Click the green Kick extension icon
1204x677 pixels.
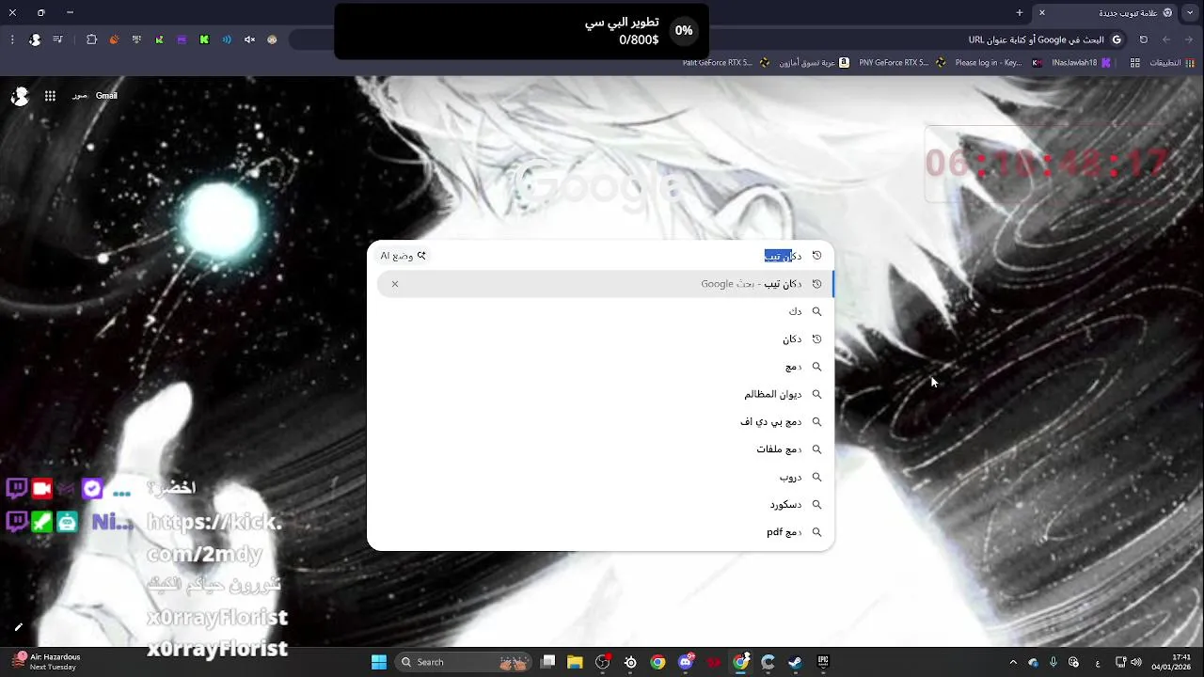coord(204,39)
